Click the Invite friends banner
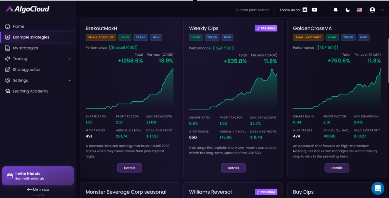389x198 pixels. click(38, 176)
